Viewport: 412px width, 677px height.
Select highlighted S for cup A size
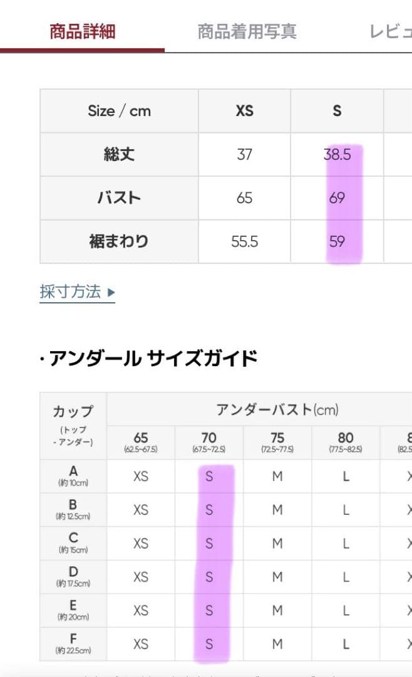click(209, 476)
